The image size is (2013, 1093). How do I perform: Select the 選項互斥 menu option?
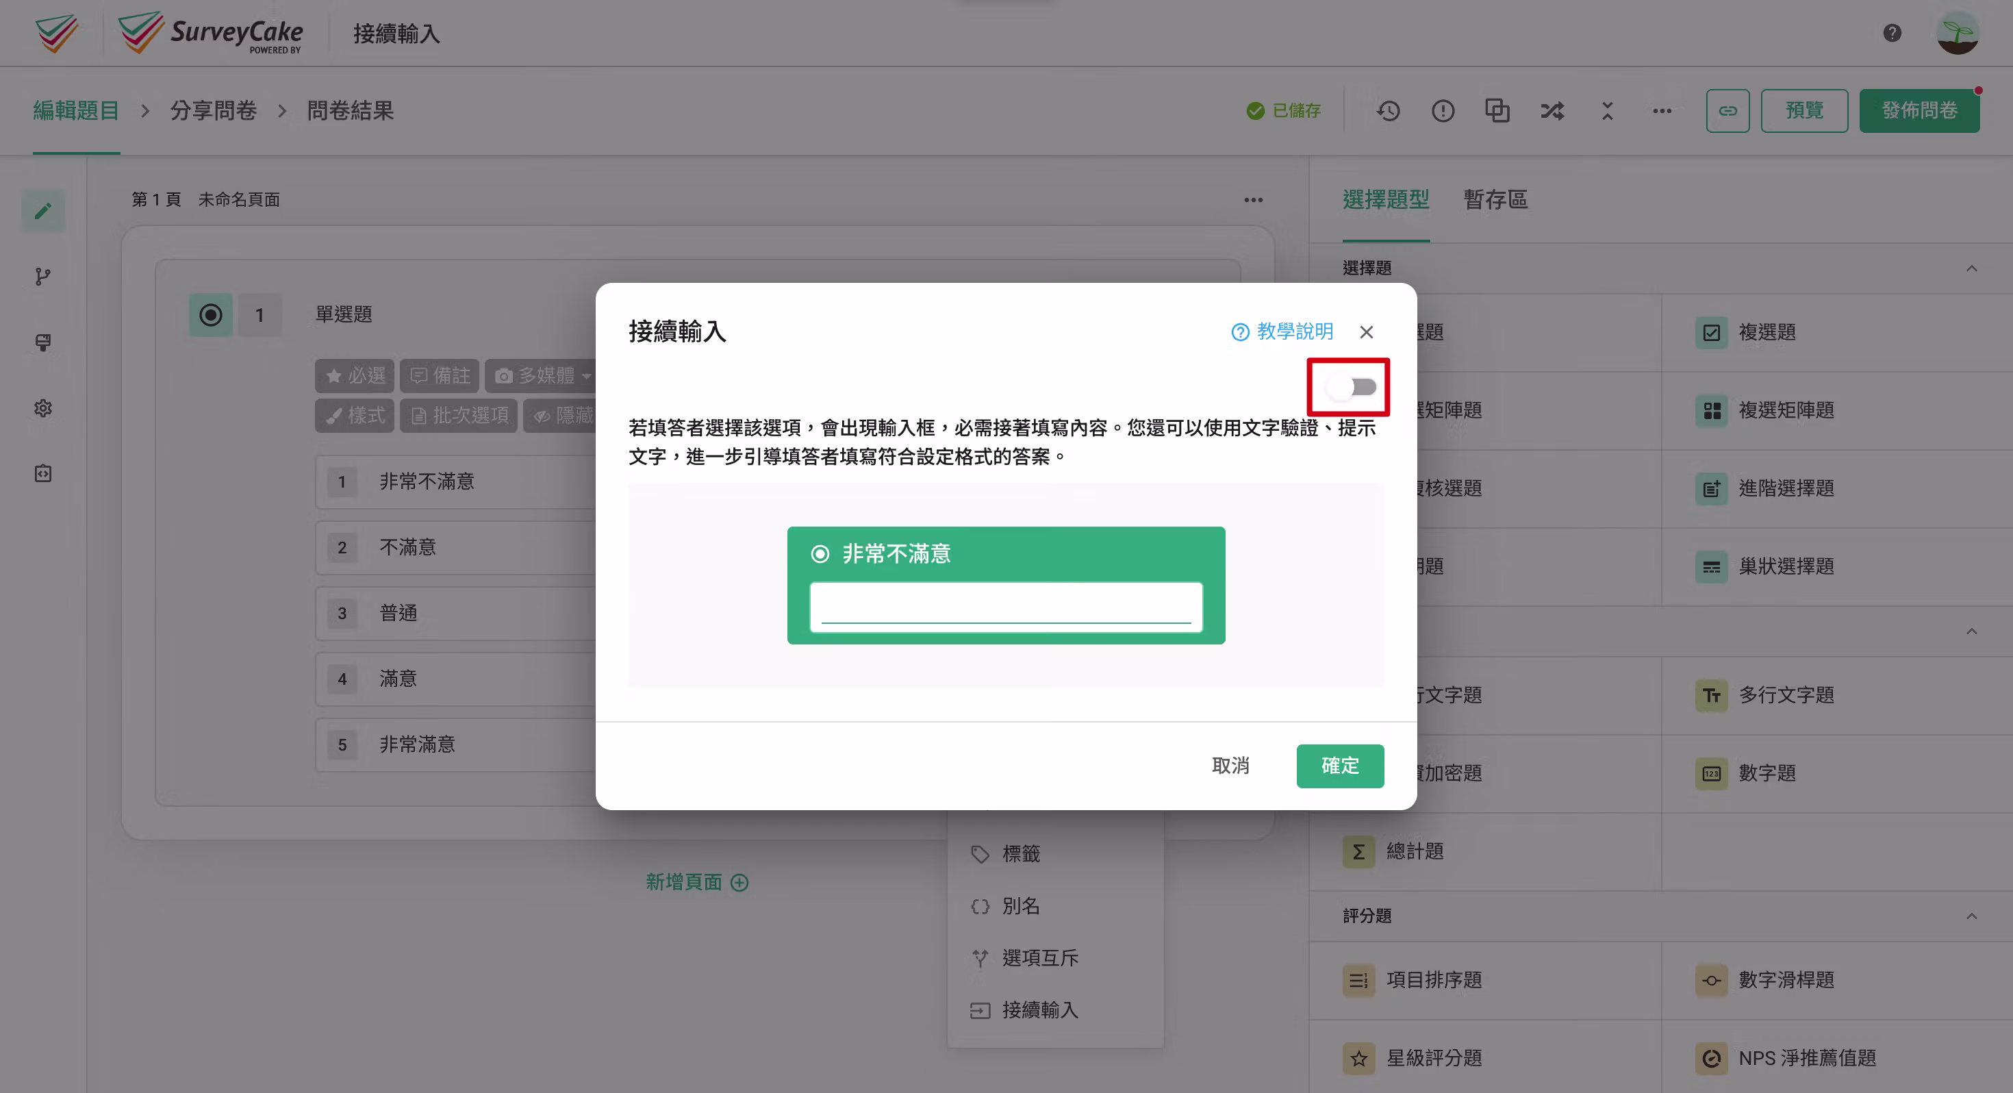pos(1055,957)
